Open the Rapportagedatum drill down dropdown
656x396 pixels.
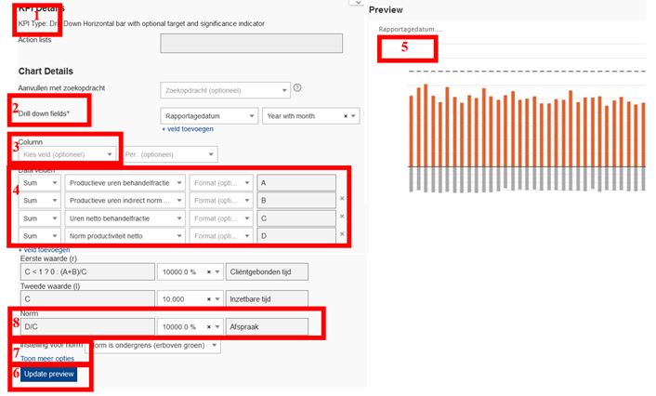pyautogui.click(x=208, y=116)
